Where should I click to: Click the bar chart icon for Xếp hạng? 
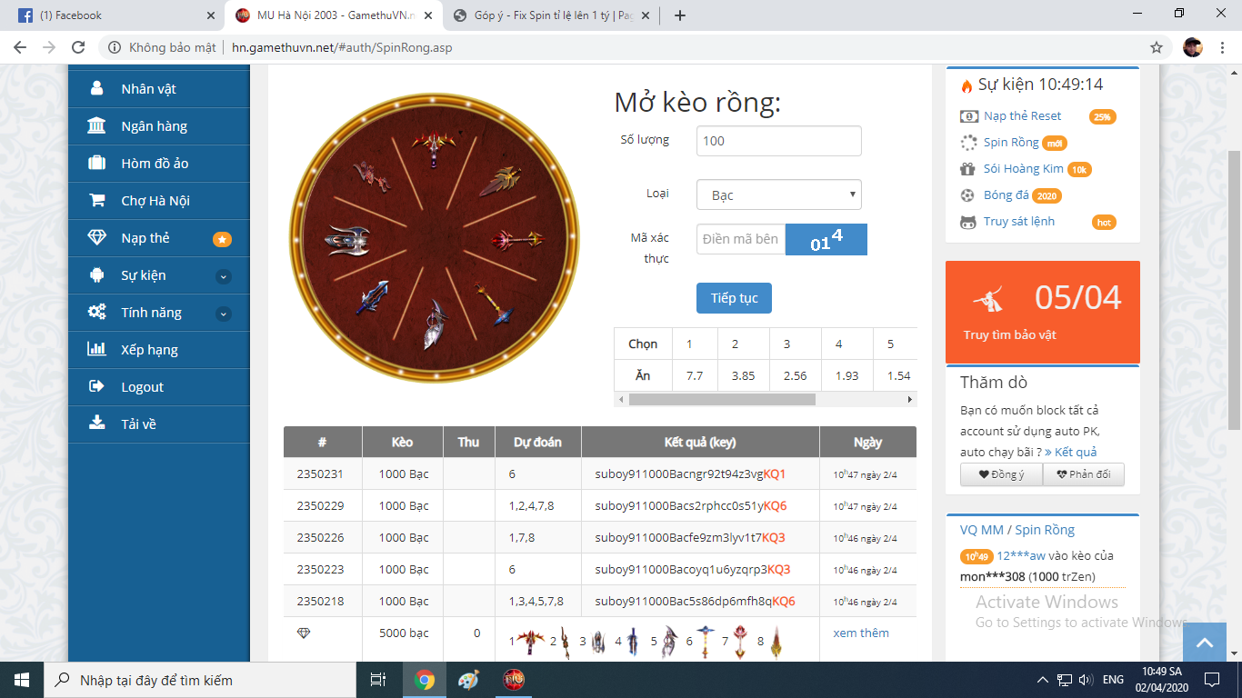tap(96, 350)
